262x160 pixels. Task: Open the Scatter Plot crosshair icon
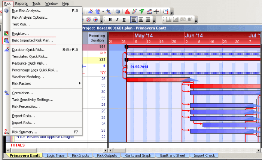point(156,11)
